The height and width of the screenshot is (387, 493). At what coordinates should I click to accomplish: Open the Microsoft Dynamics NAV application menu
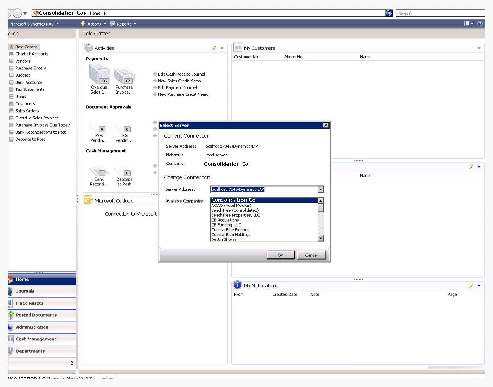pos(34,24)
